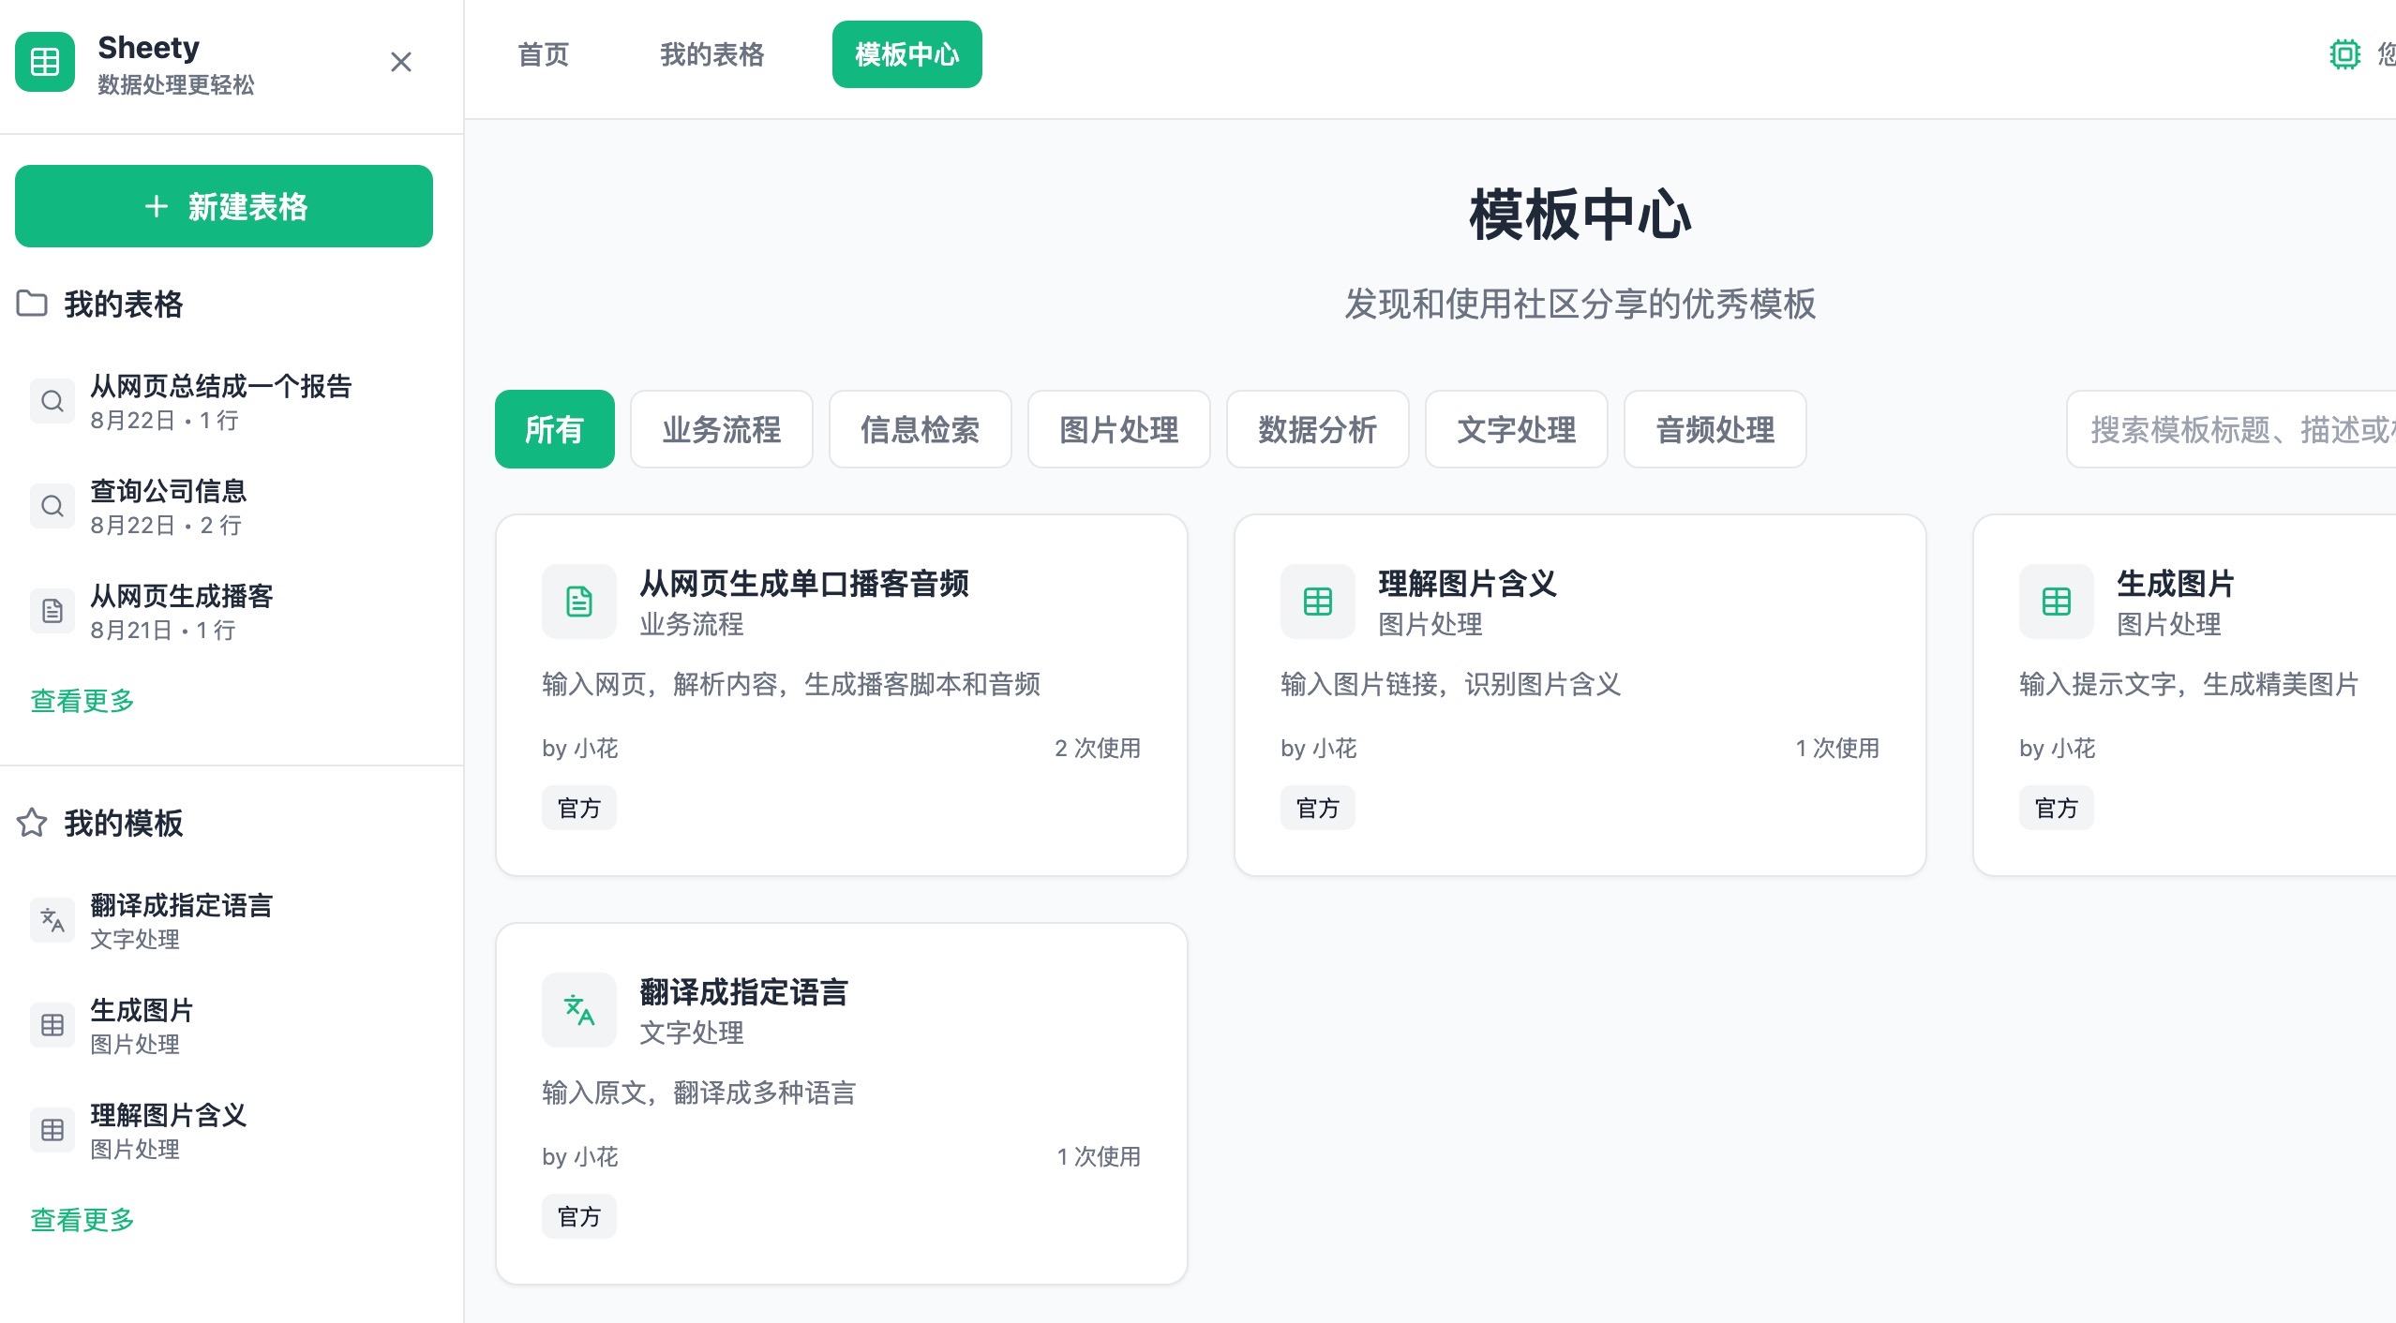2396x1323 pixels.
Task: Click document icon beside 从网页生成播客
Action: pyautogui.click(x=52, y=612)
